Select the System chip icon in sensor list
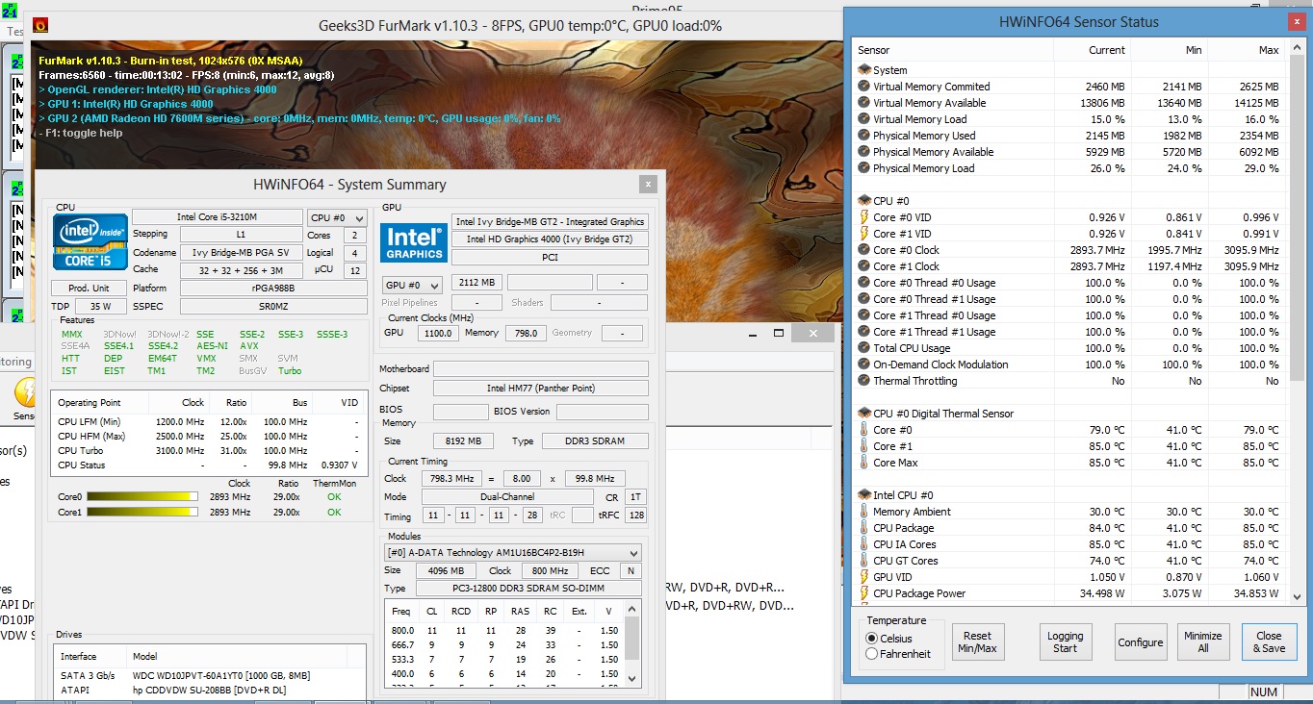Image resolution: width=1313 pixels, height=704 pixels. 864,70
